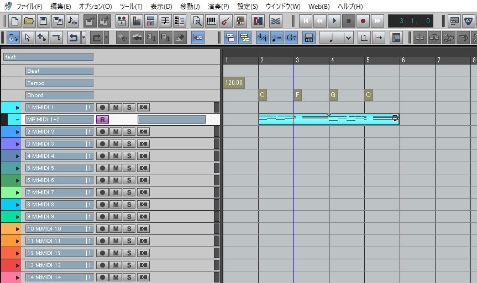Image resolution: width=477 pixels, height=283 pixels.
Task: Click the undo arrow button
Action: [x=74, y=38]
